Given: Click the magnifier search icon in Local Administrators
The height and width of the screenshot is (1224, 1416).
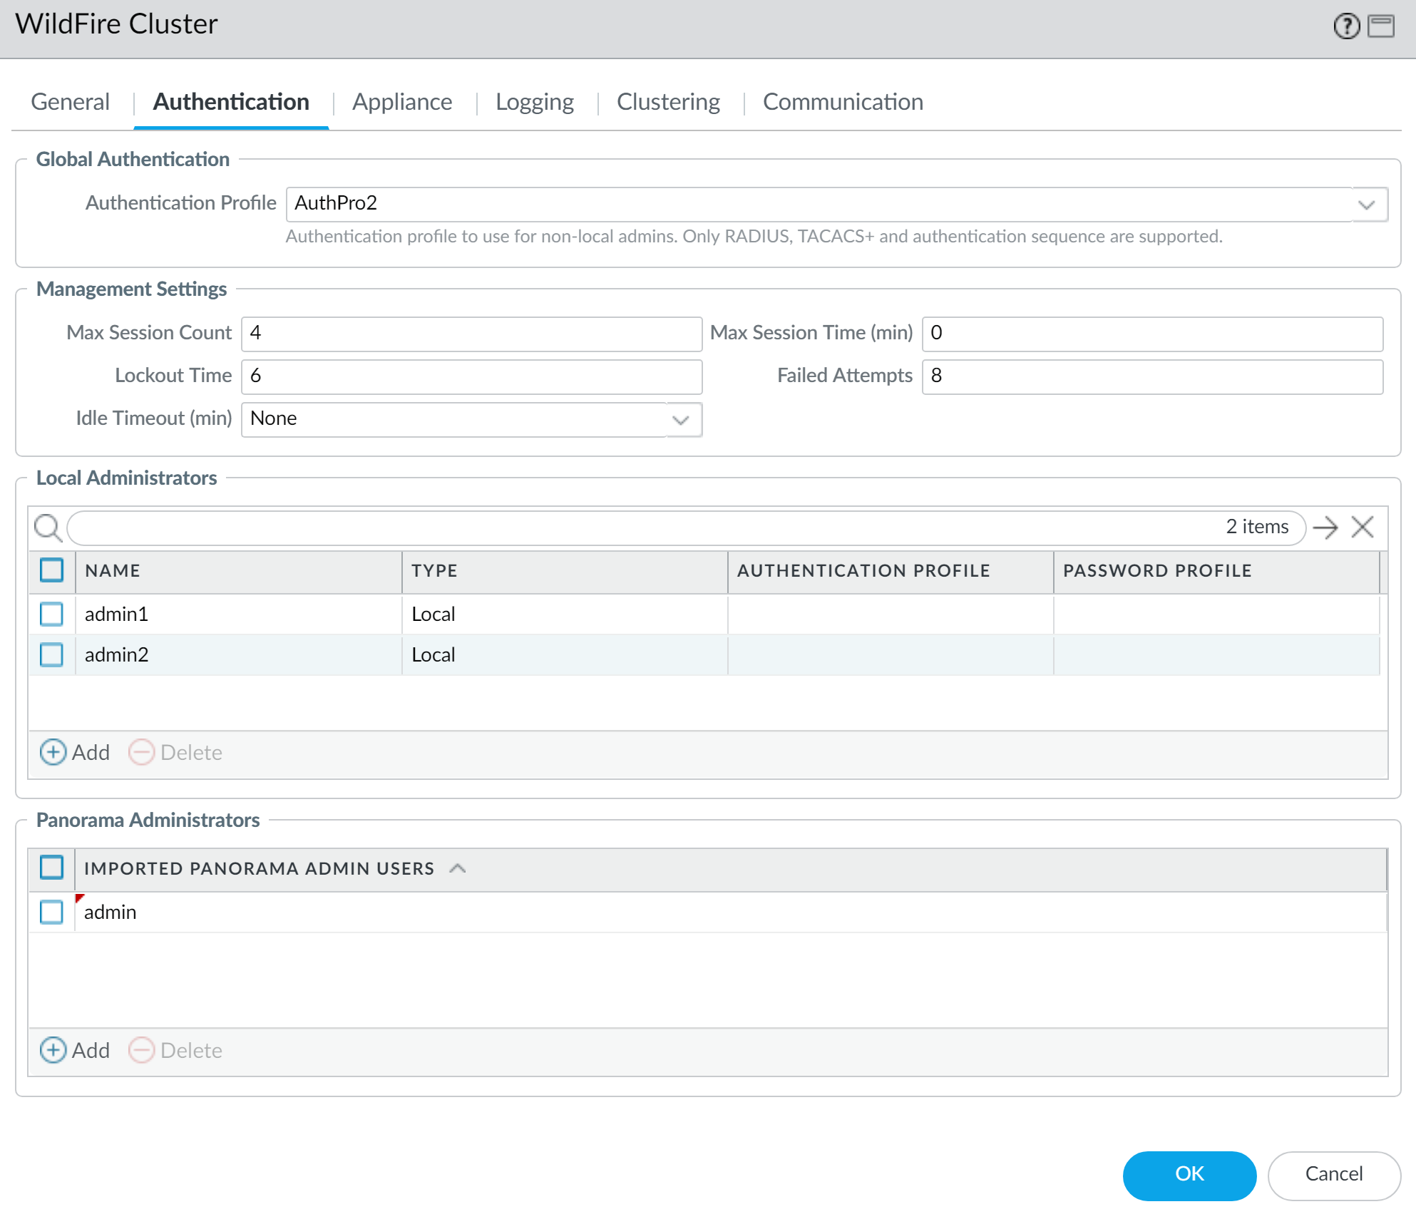Looking at the screenshot, I should pos(48,528).
